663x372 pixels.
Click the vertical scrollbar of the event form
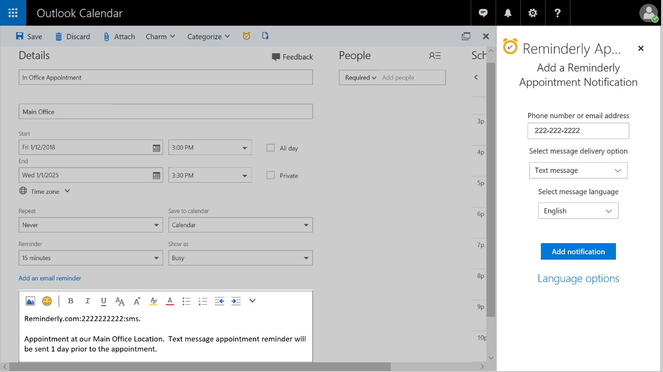pyautogui.click(x=491, y=189)
